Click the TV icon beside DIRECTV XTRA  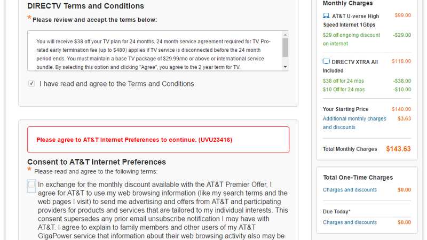[326, 61]
